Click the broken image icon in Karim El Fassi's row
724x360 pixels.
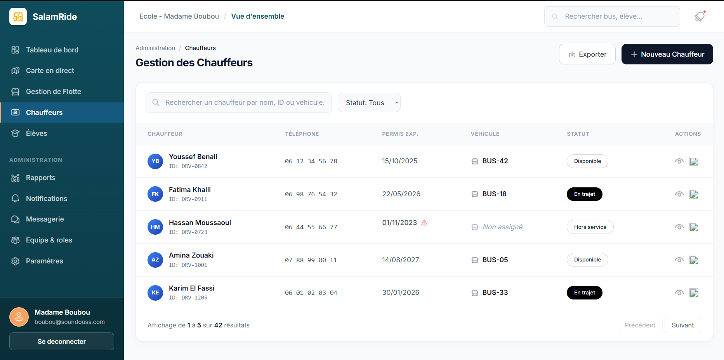(694, 293)
